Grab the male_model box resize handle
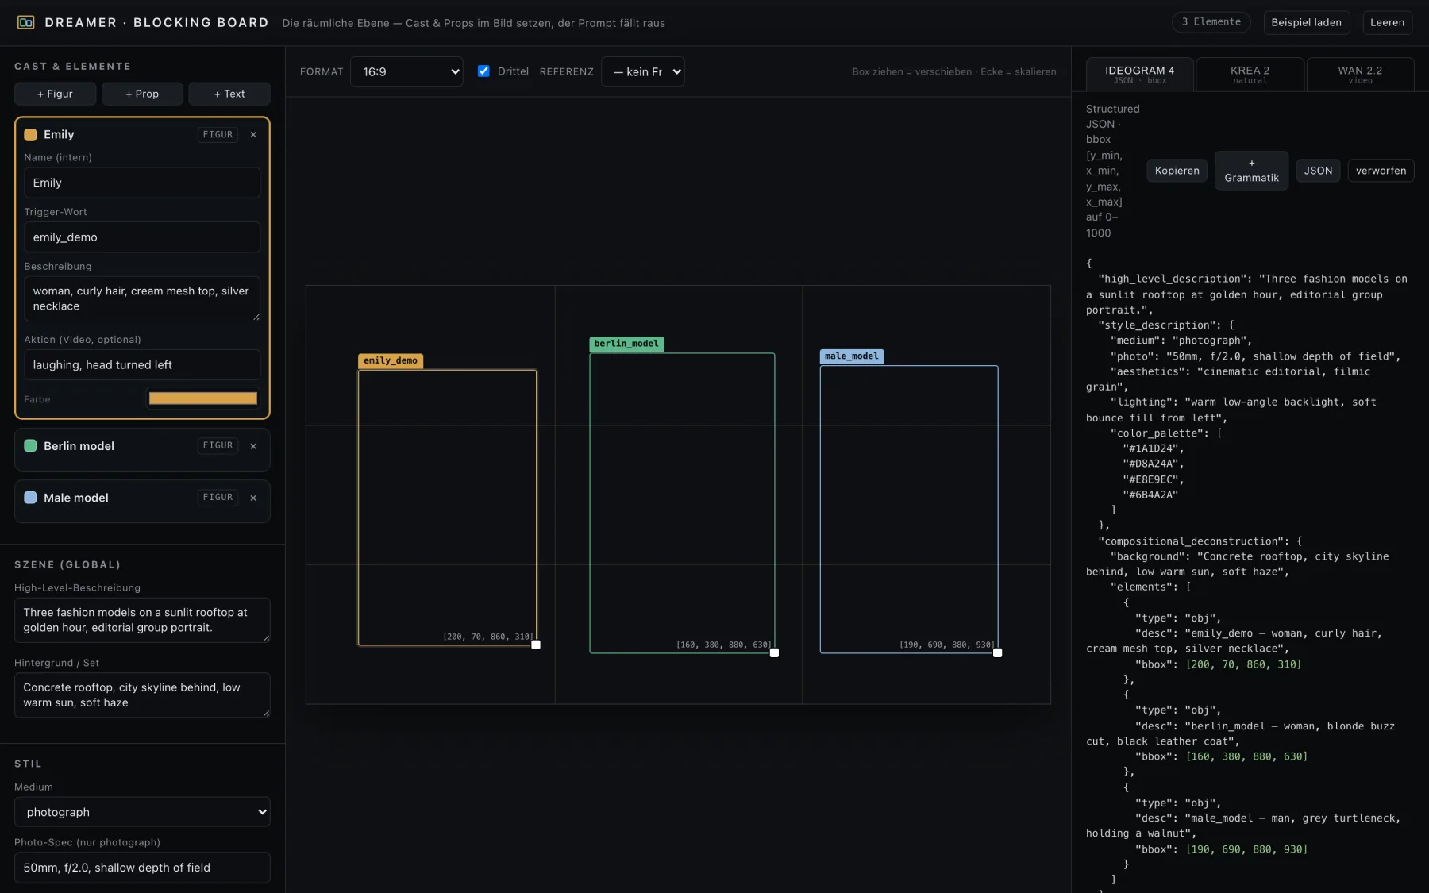The height and width of the screenshot is (893, 1429). pos(997,652)
